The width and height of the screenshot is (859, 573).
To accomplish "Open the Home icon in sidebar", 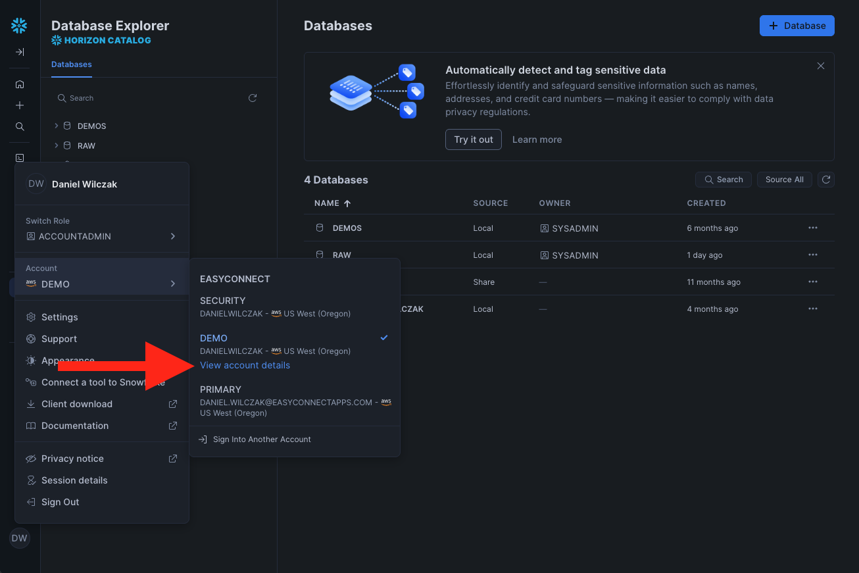I will [x=20, y=84].
